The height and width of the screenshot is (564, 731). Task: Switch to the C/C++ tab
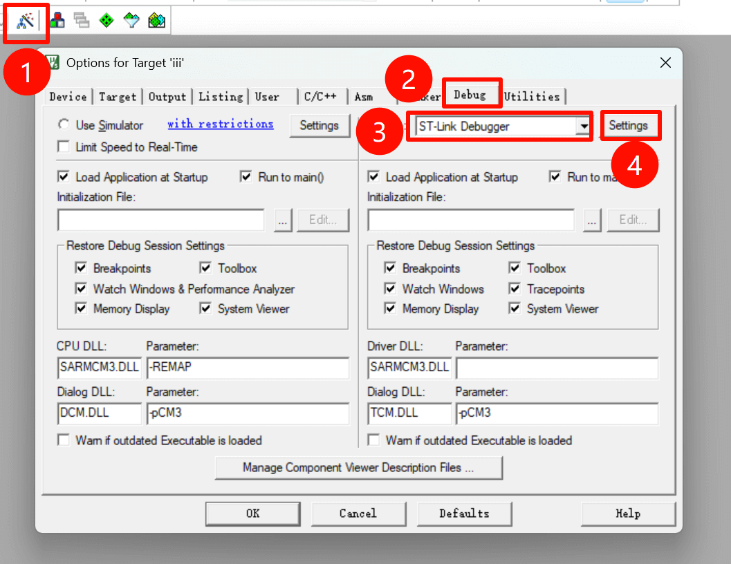(x=320, y=97)
